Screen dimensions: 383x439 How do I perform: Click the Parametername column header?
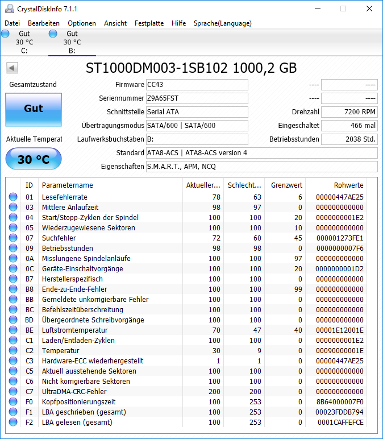110,185
